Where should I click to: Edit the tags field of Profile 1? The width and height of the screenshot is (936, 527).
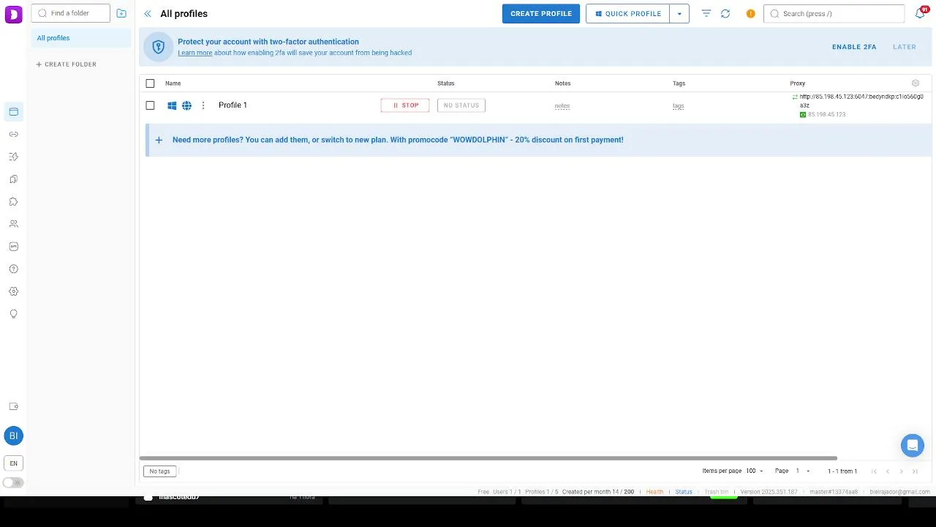(x=679, y=106)
